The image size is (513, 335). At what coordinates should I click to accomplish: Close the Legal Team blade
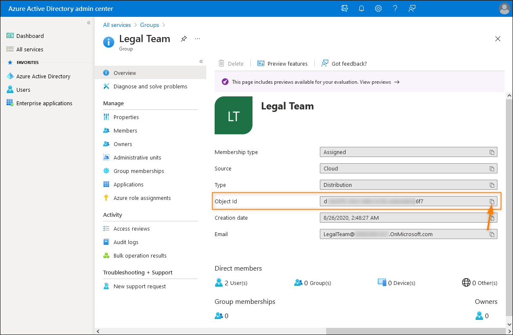[498, 39]
